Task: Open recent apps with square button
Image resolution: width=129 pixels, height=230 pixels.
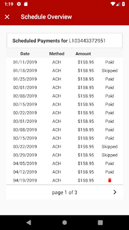Action: click(100, 223)
